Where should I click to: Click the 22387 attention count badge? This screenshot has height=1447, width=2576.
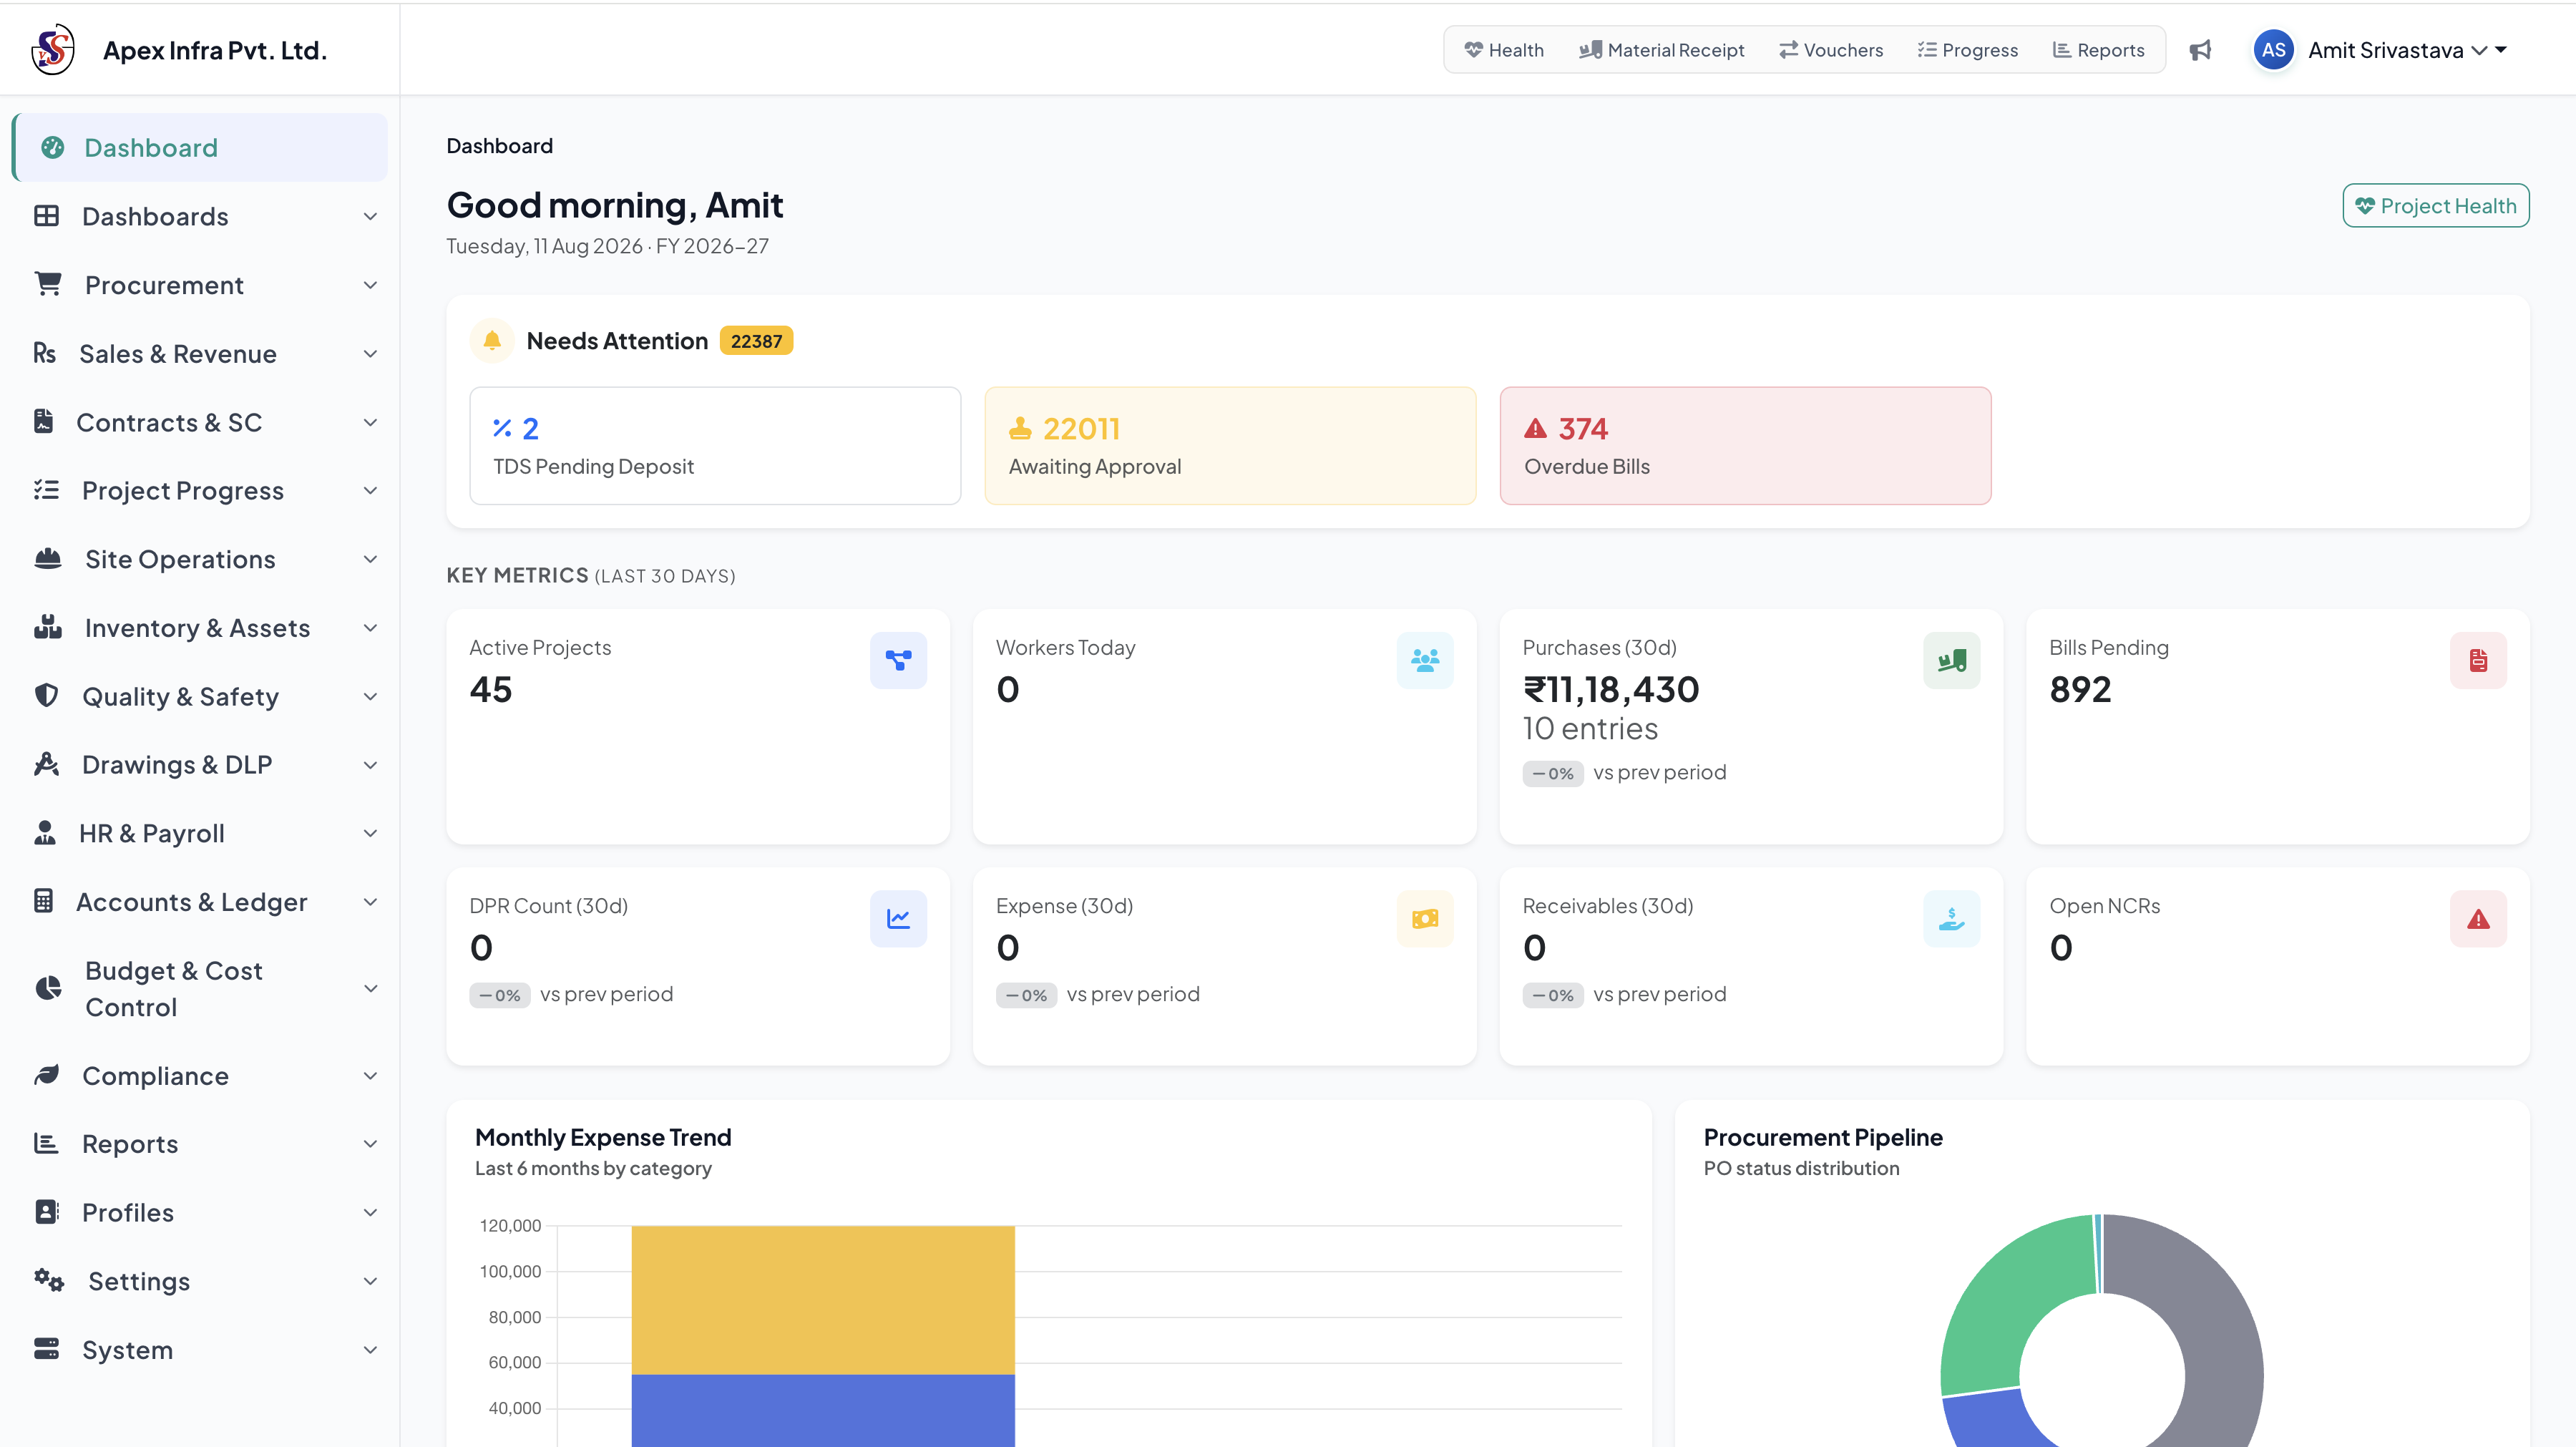pyautogui.click(x=756, y=341)
